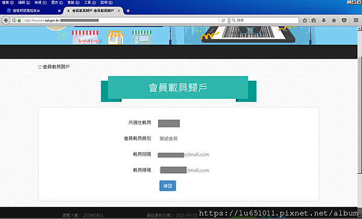Restore down the Firefox window
The image size is (362, 219).
click(354, 2)
